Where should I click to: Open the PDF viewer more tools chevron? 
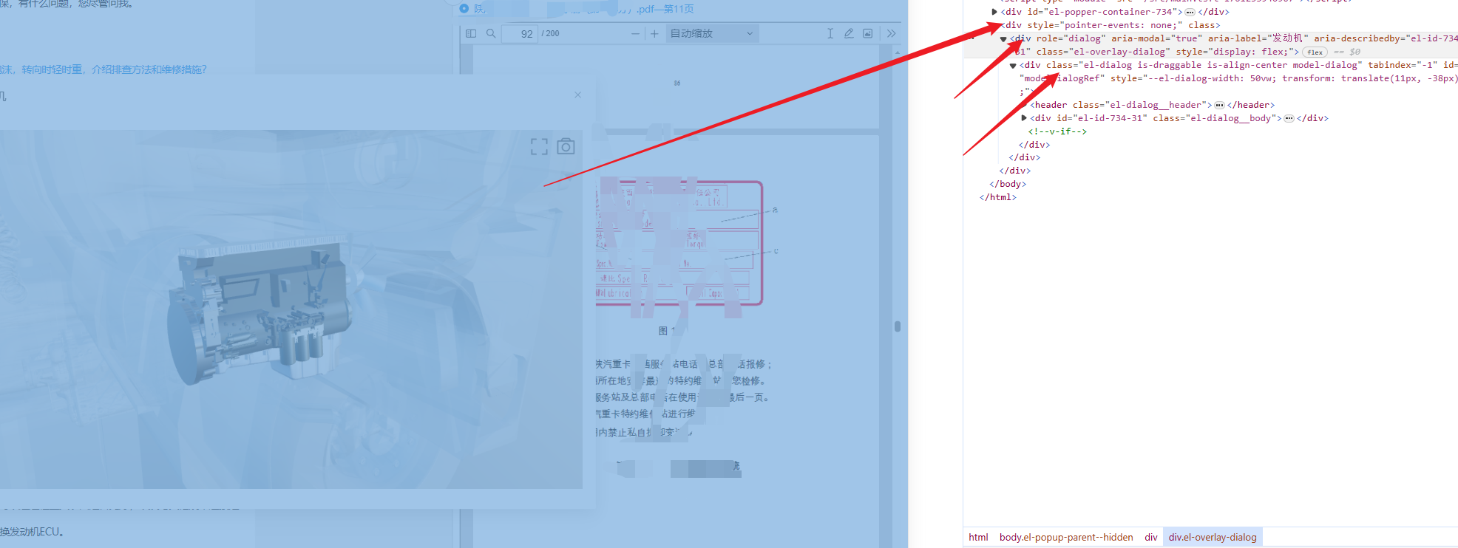tap(891, 33)
